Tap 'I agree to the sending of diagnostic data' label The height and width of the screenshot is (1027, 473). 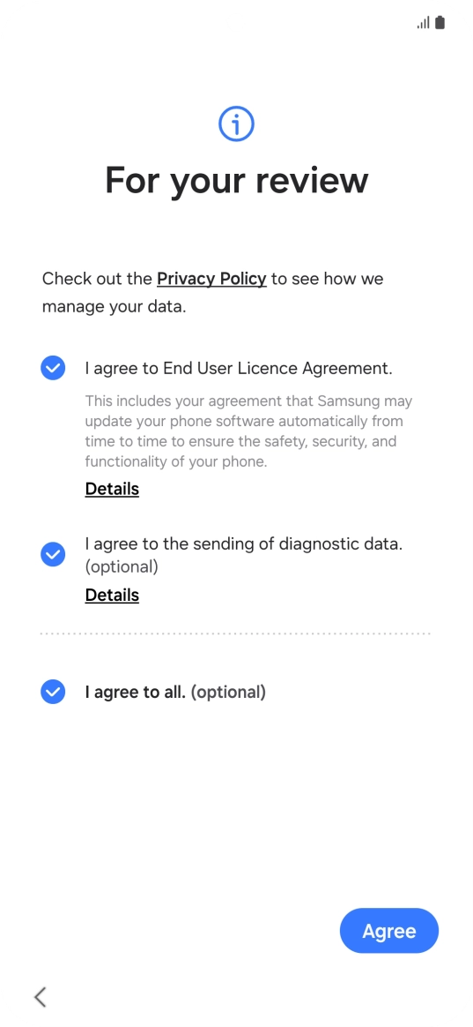243,543
